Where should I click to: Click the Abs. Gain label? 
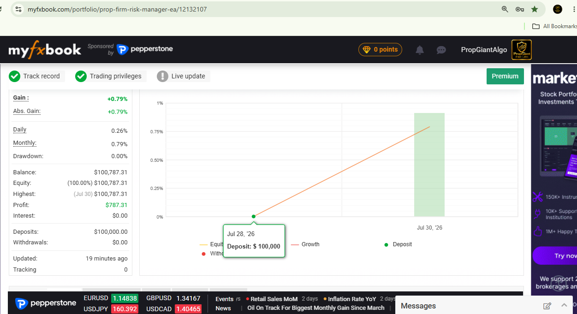[x=27, y=111]
